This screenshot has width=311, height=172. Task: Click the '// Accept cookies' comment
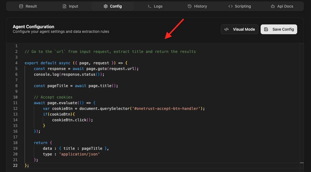pyautogui.click(x=53, y=97)
